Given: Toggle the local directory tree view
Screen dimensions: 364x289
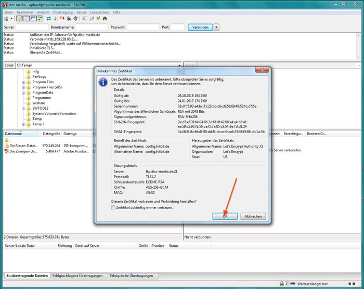Looking at the screenshot, I should click(26, 19).
